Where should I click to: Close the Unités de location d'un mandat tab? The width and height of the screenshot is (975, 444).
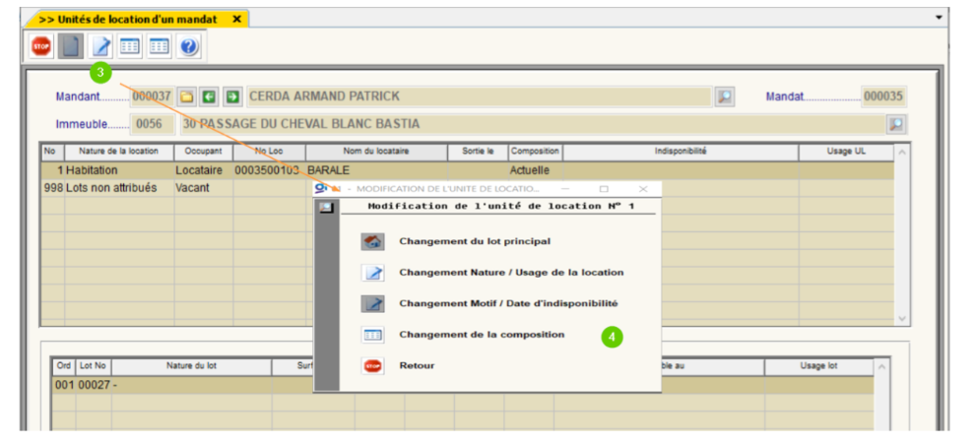(236, 19)
